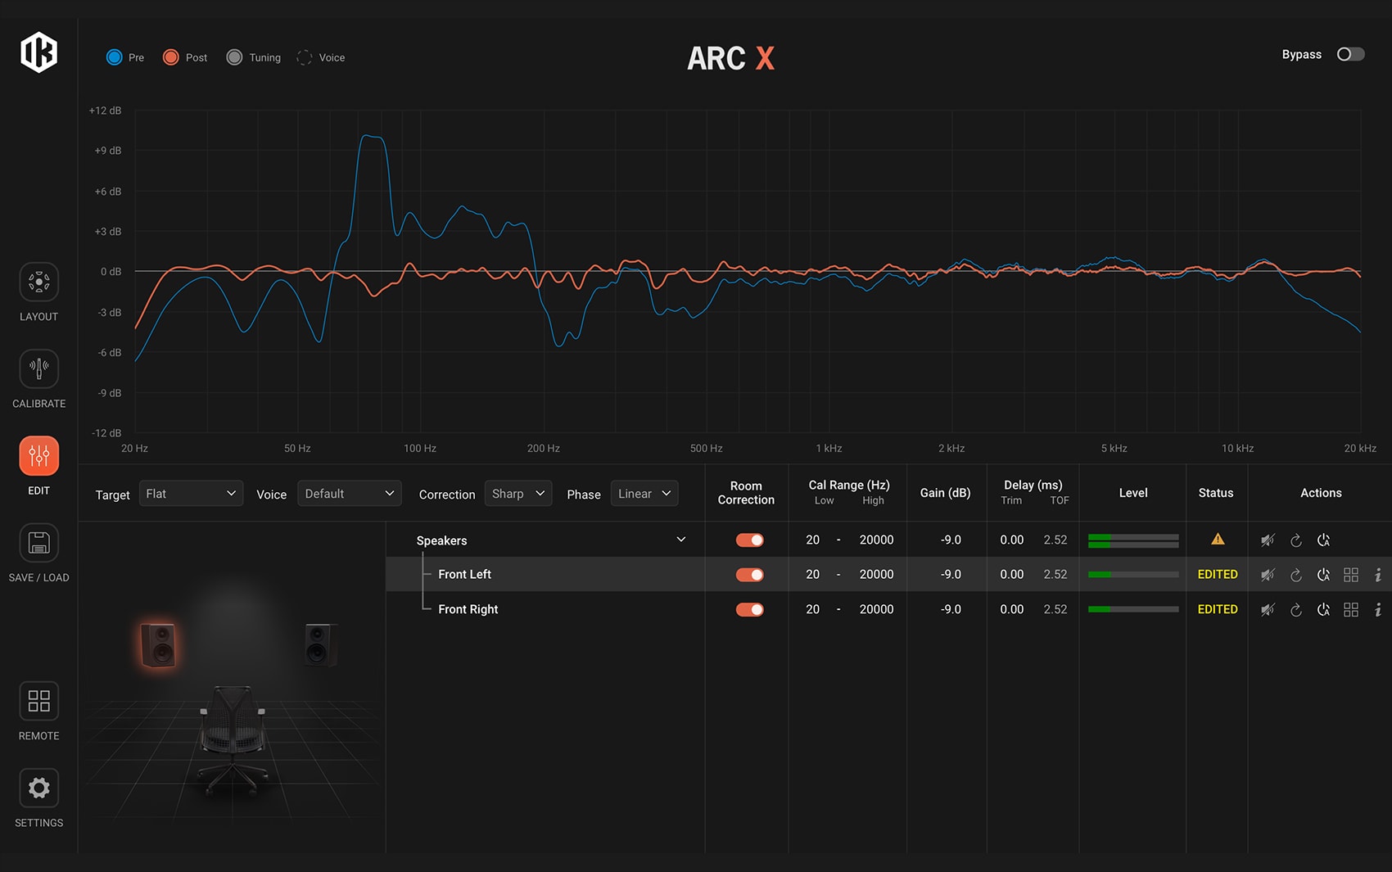Screen dimensions: 1392x872
Task: Click the grid icon in Front Right row
Action: tap(1351, 610)
